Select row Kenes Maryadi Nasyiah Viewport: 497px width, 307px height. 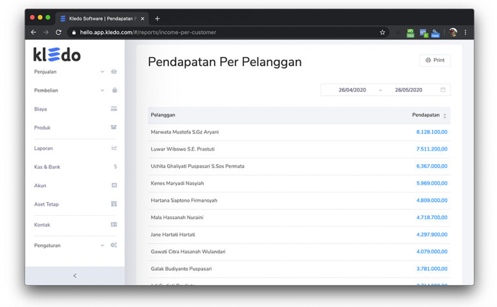coord(299,184)
